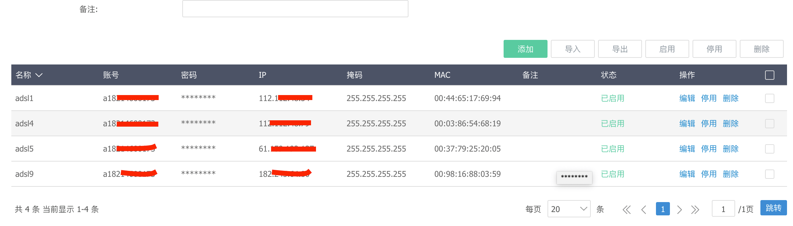
Task: Open the per-page count dropdown showing 20
Action: 568,209
